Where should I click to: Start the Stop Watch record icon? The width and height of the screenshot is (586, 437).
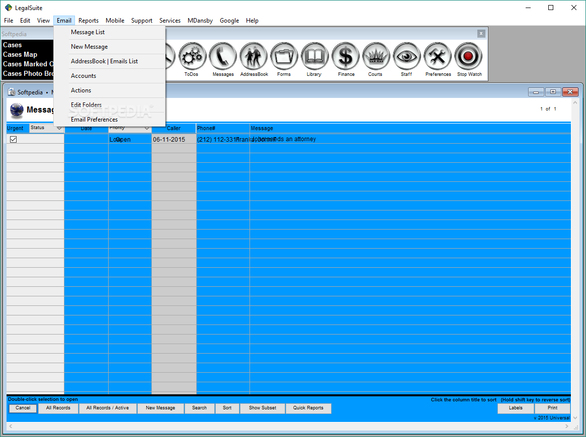[468, 57]
